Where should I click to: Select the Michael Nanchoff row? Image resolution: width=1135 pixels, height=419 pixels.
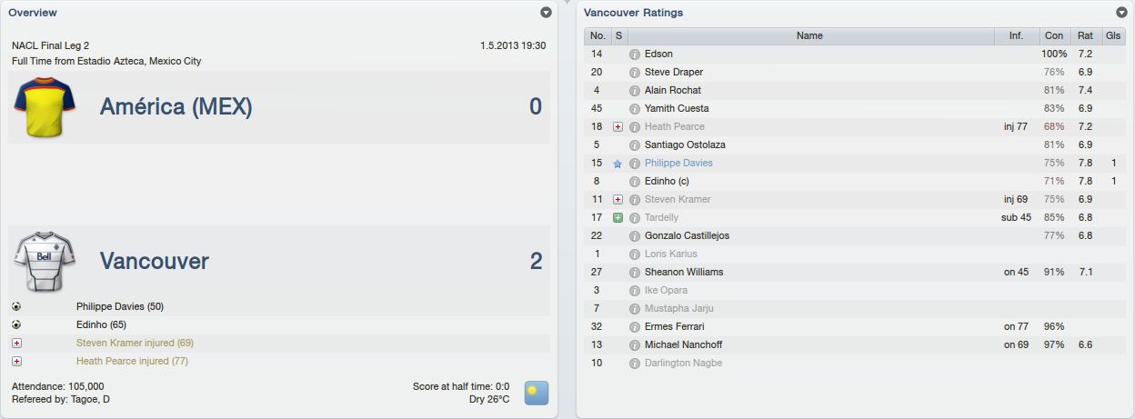pos(855,345)
